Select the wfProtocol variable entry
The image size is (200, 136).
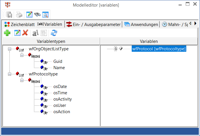coord(159,49)
